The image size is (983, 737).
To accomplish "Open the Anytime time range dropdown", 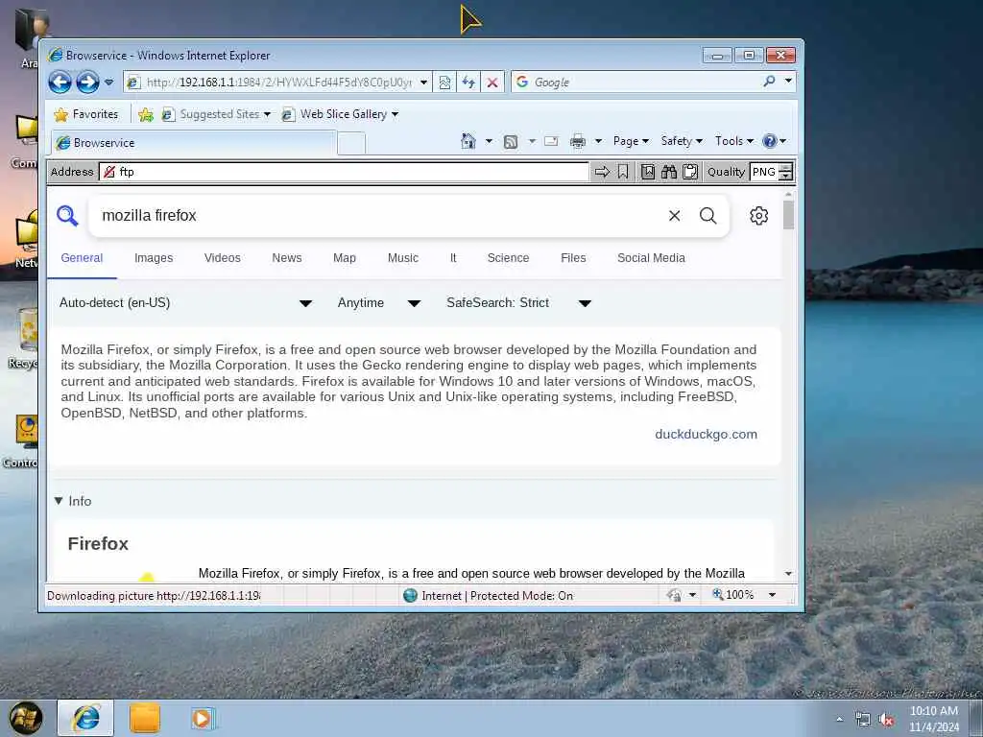I will pos(378,303).
